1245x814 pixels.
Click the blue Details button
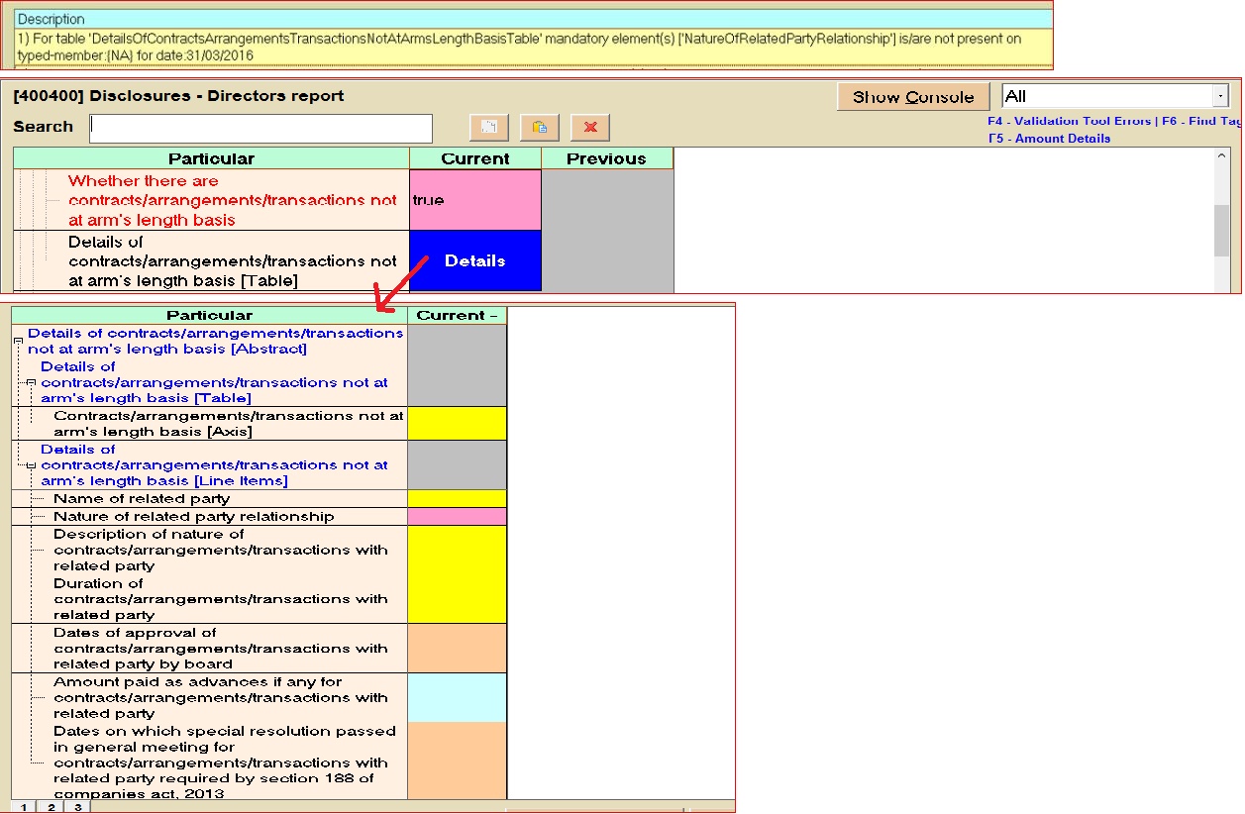[475, 261]
